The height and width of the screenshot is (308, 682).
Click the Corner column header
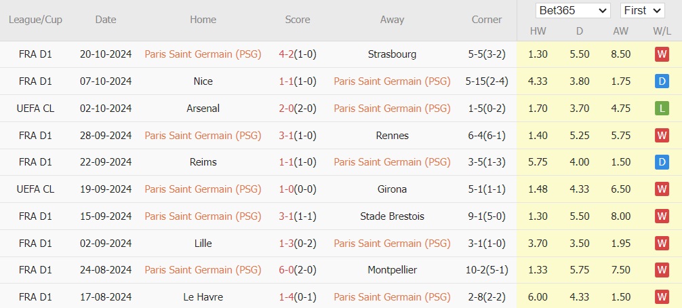point(487,20)
